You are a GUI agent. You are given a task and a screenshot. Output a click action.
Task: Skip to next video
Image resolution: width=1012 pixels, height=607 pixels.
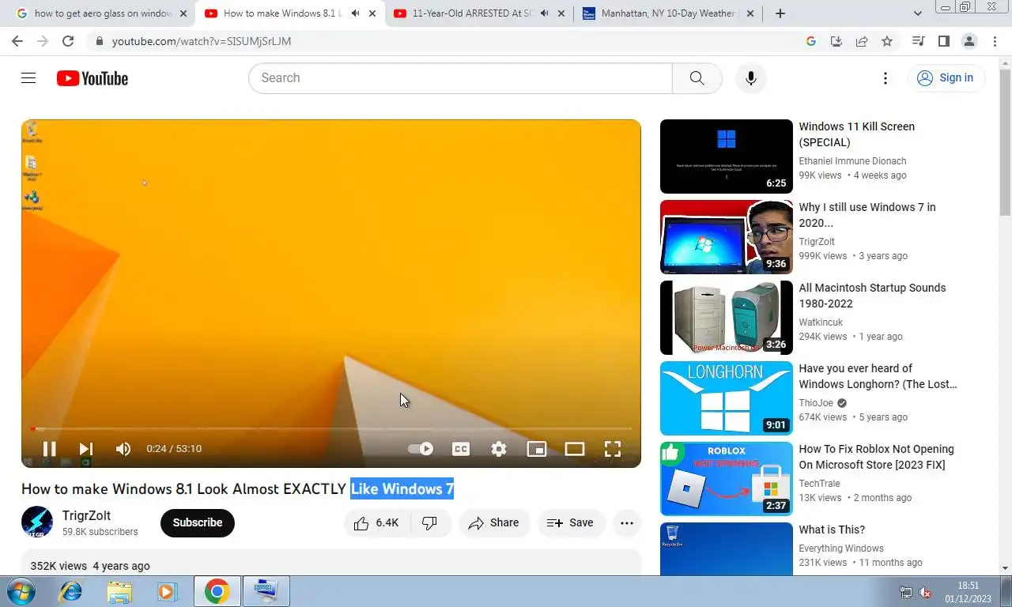pos(86,449)
